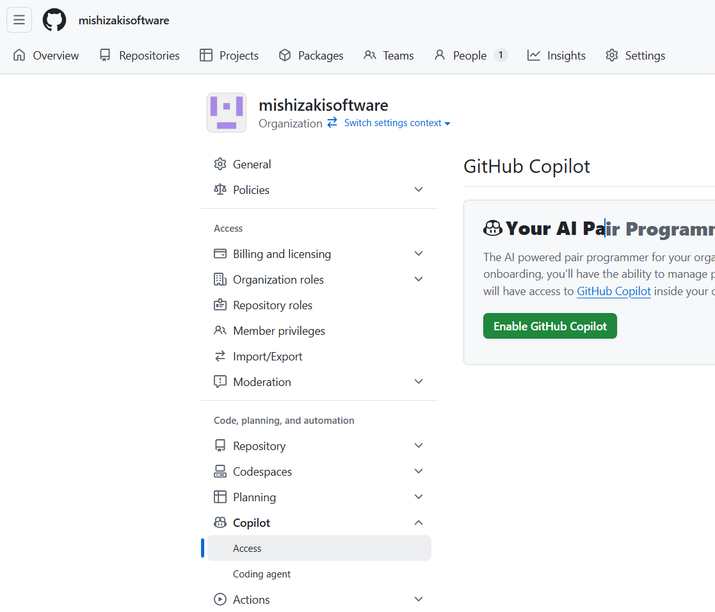
Task: Switch to the Projects tab
Action: tap(229, 56)
